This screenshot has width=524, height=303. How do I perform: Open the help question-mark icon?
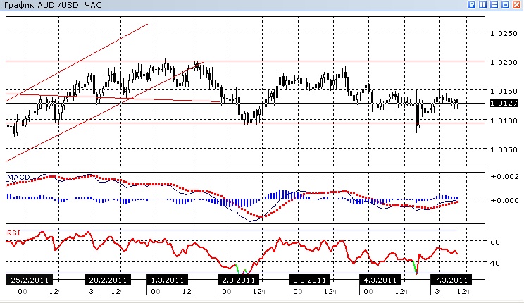(472, 5)
